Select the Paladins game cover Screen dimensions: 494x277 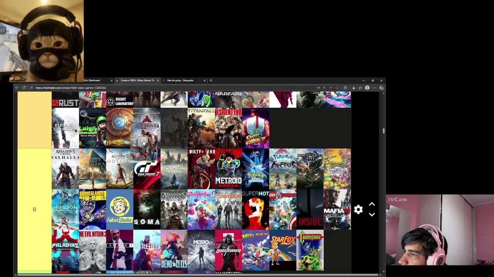click(65, 250)
